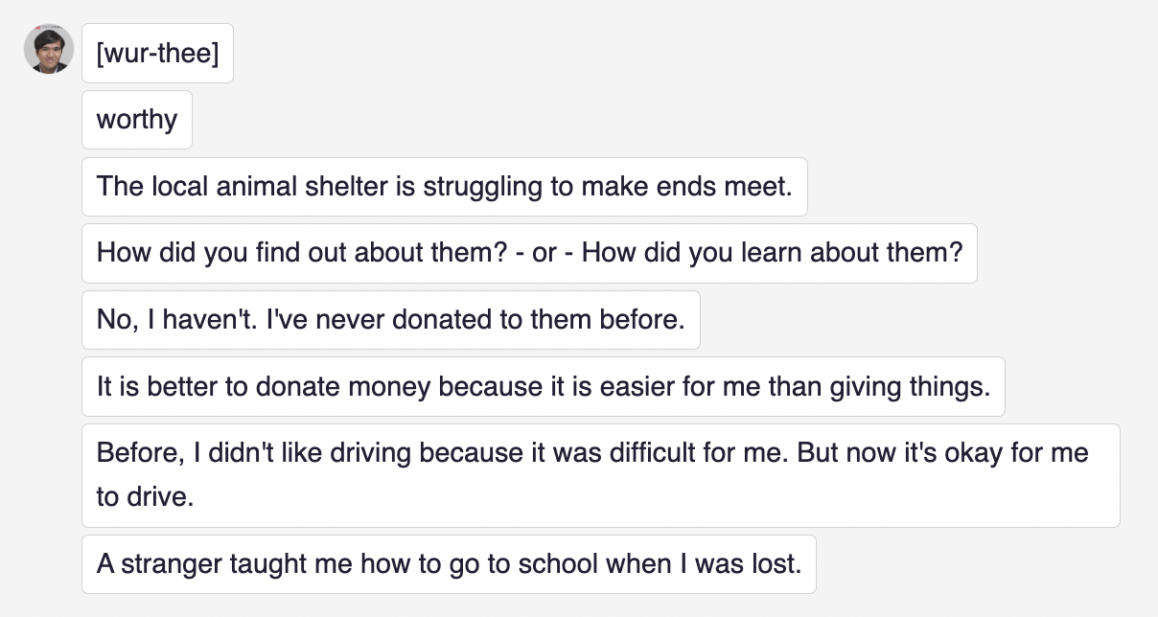Image resolution: width=1158 pixels, height=617 pixels.
Task: Click the "- or -" separator text
Action: pos(545,253)
